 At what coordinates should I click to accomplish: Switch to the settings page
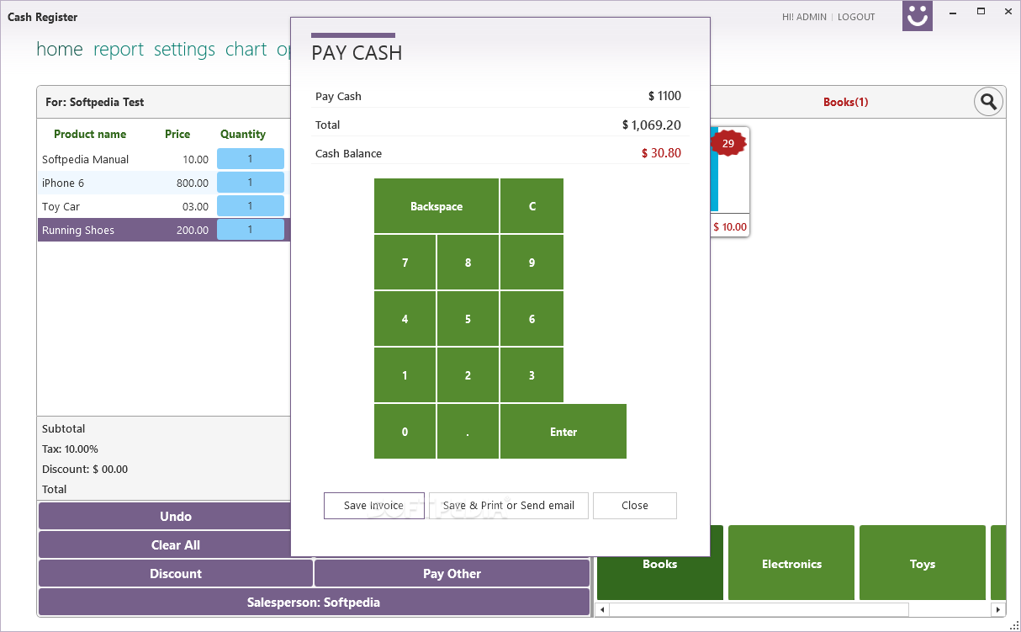point(184,50)
